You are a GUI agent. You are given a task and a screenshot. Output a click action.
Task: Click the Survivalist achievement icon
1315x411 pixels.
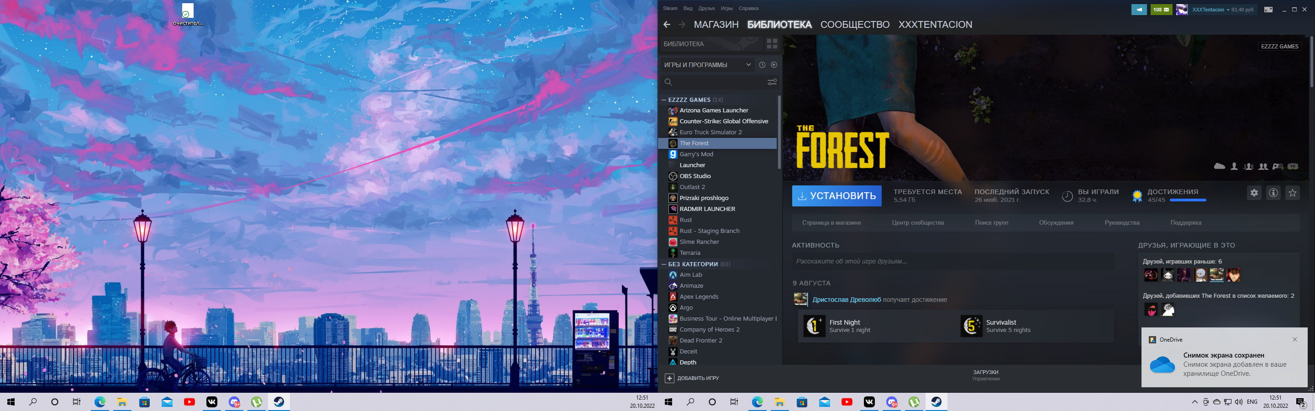(972, 326)
